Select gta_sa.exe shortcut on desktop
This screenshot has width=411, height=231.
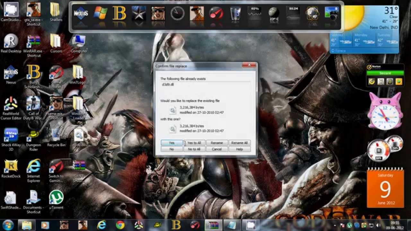[33, 14]
